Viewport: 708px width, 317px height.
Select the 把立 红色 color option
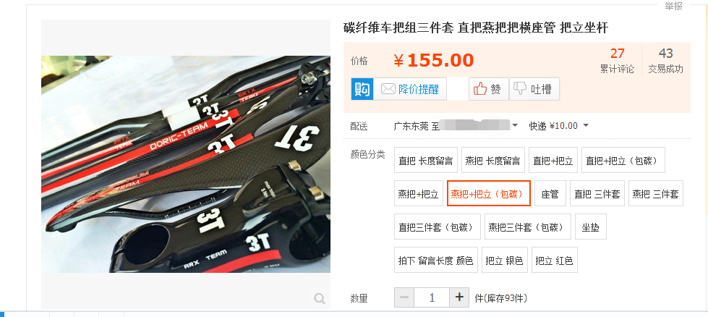point(555,260)
